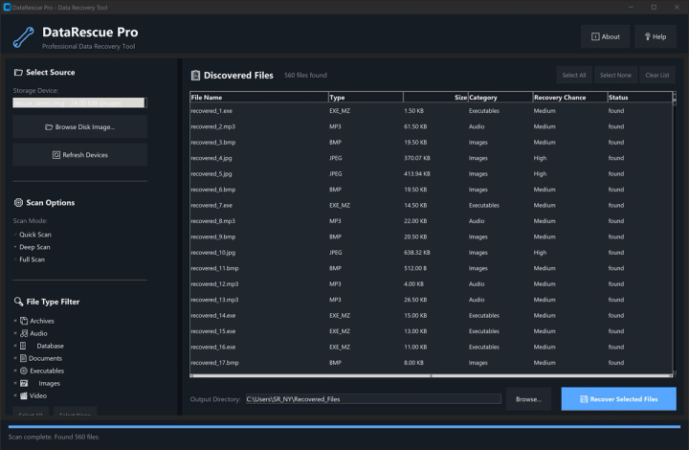Select the recovered_10.jpg file name
Viewport: 689px width, 450px height.
click(213, 253)
